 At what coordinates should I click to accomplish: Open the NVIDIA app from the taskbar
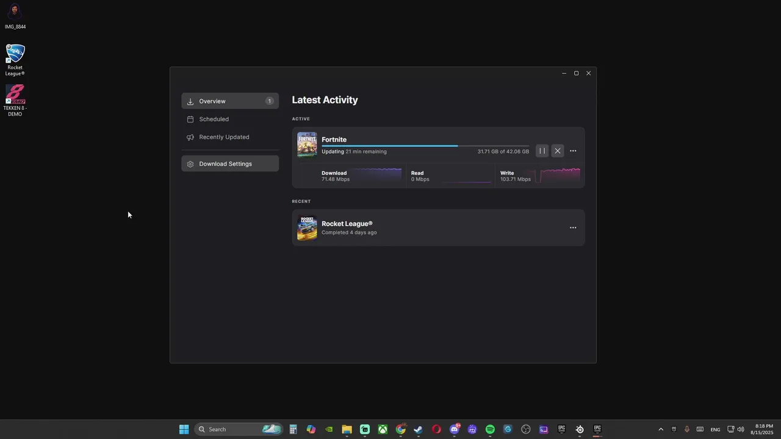[329, 429]
